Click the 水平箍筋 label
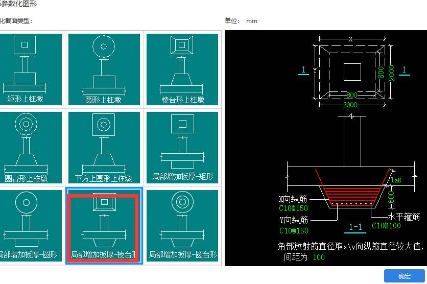Screen dimensions: 427x284 404,217
